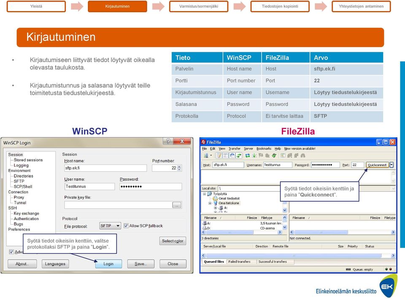The width and height of the screenshot is (405, 299).
Task: Collapse the Työpöytä tree node
Action: tap(204, 194)
